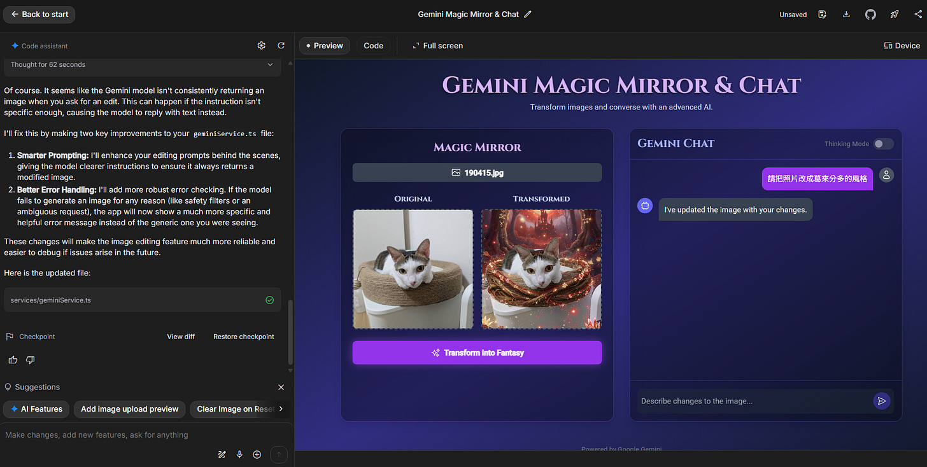Click the Transformed fantasy cat image
This screenshot has height=467, width=927.
pos(542,269)
